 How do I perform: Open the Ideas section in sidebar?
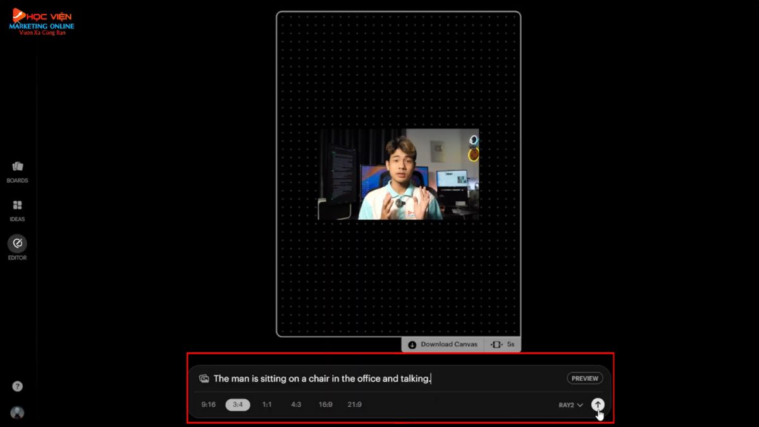pyautogui.click(x=17, y=211)
